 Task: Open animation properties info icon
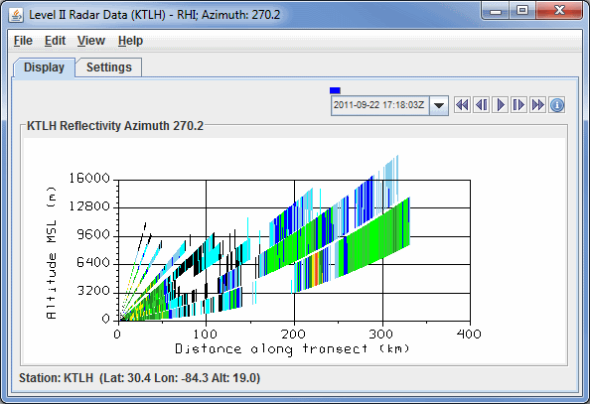[557, 105]
